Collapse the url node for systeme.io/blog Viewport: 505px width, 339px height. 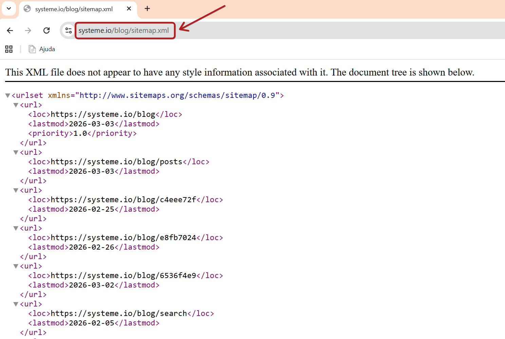coord(16,105)
